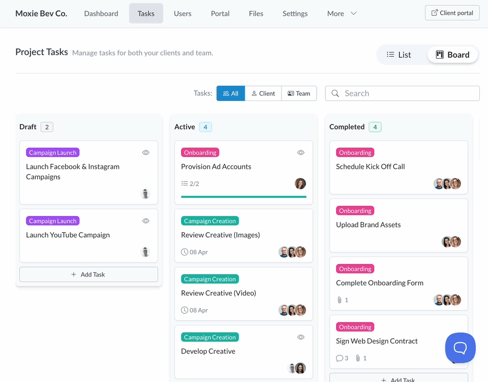The width and height of the screenshot is (488, 382).
Task: Click the progress bar on Provision Ad Accounts
Action: [x=244, y=197]
